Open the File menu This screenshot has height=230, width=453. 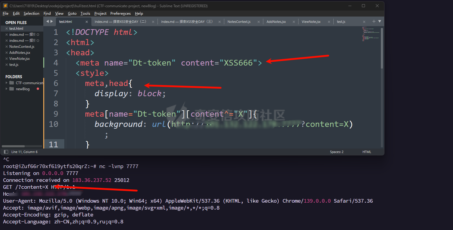5,14
